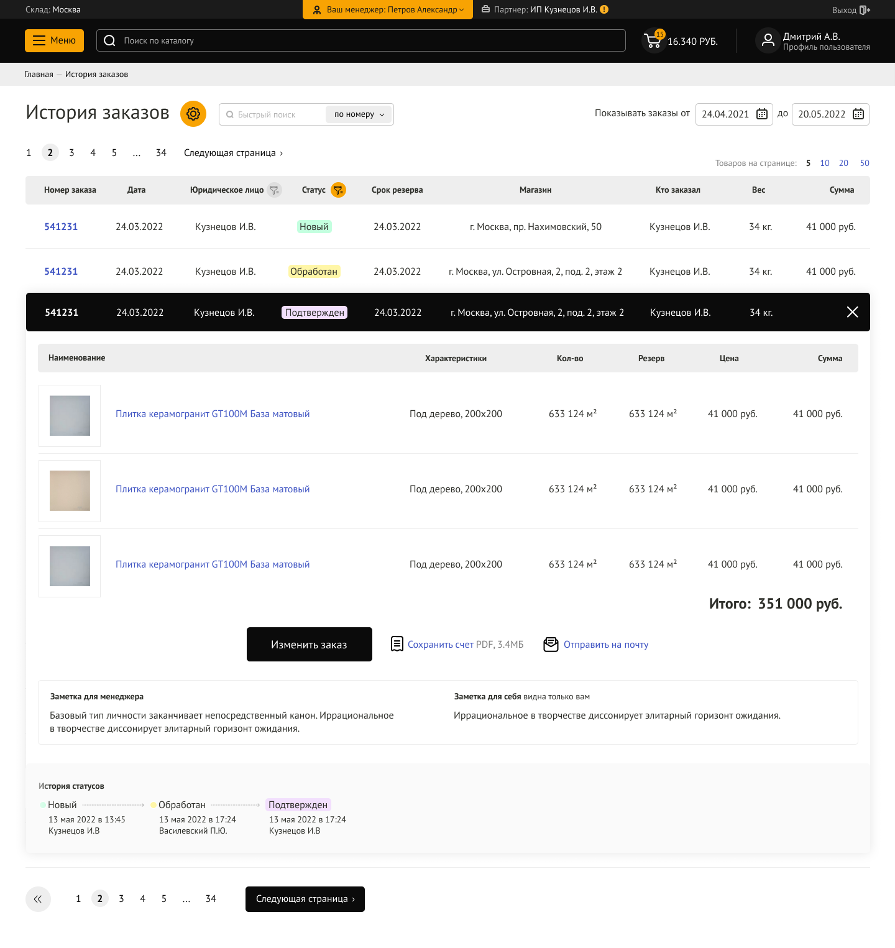Click the partner warning exclamation icon
Screen dimensions: 895x948
pyautogui.click(x=604, y=9)
